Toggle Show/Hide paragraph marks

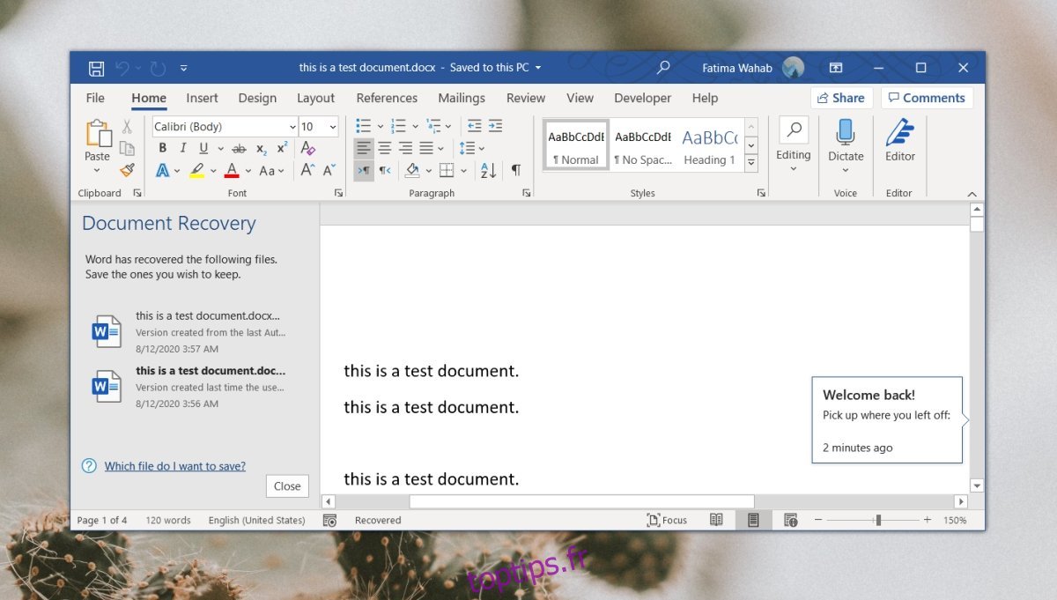(x=516, y=170)
